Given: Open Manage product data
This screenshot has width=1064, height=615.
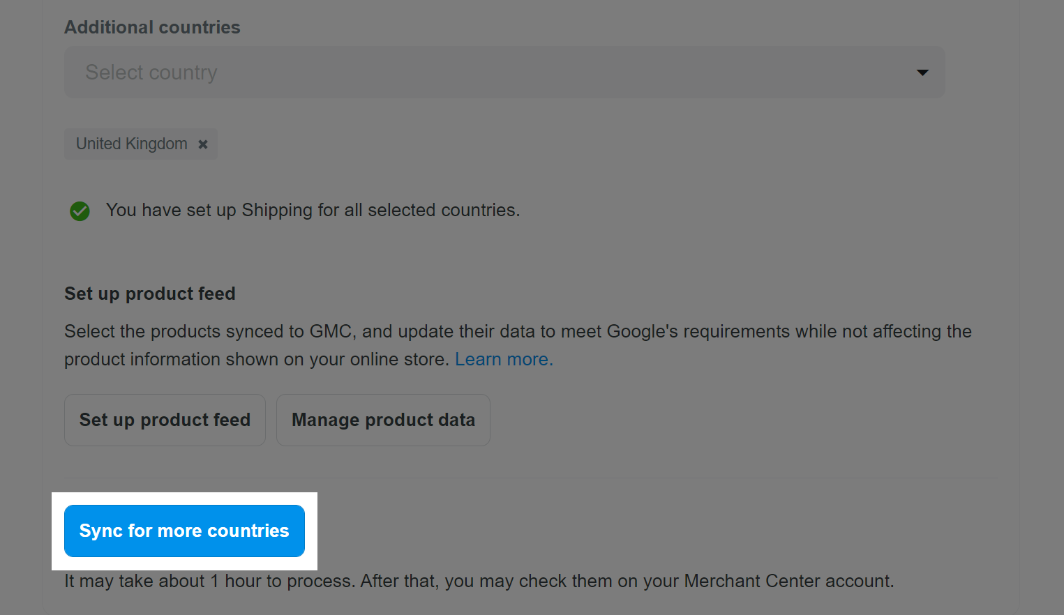Looking at the screenshot, I should 383,420.
